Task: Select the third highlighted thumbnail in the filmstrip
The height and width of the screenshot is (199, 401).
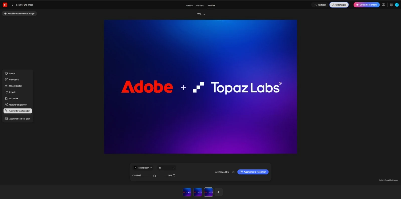Action: pyautogui.click(x=208, y=192)
